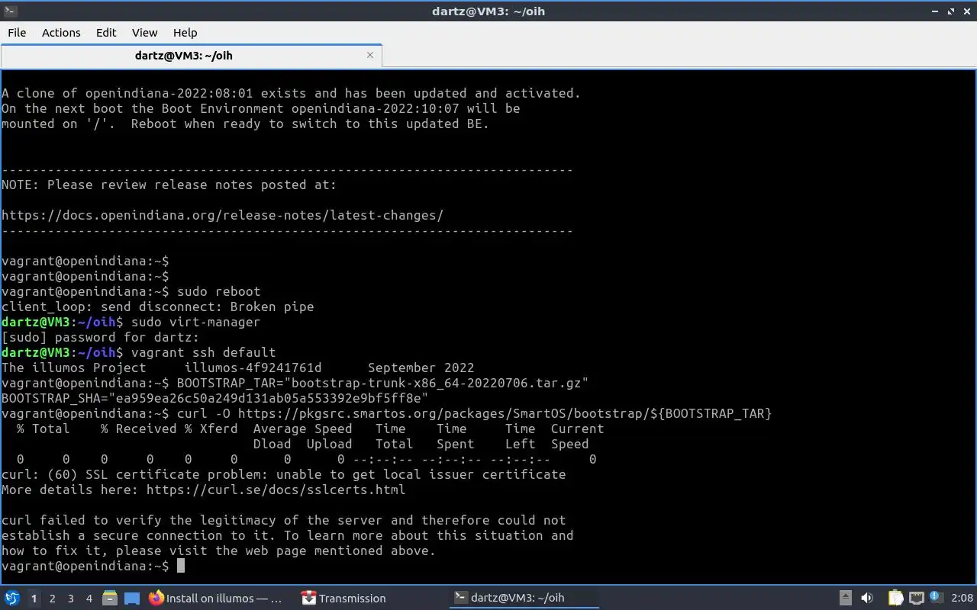The width and height of the screenshot is (977, 610).
Task: Open the network connection tray icon
Action: click(x=917, y=599)
